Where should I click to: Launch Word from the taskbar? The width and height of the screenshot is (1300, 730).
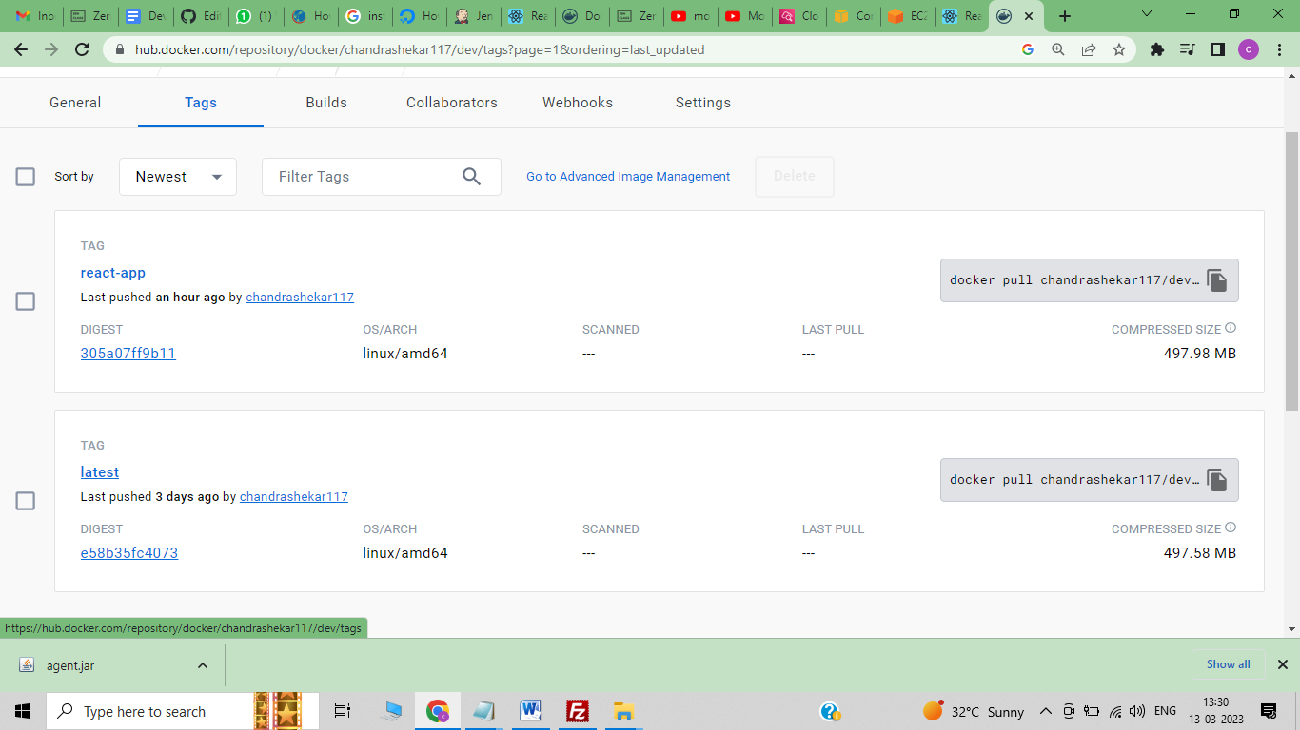click(530, 710)
